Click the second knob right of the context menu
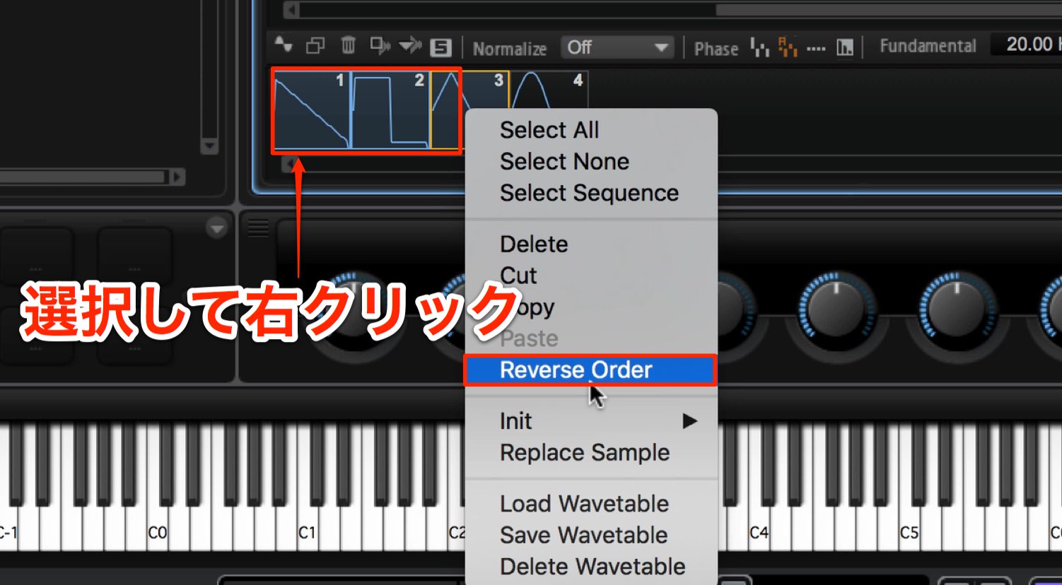Viewport: 1062px width, 585px height. coord(836,309)
